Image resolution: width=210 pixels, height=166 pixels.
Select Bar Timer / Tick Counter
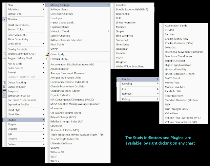pyautogui.click(x=22, y=100)
